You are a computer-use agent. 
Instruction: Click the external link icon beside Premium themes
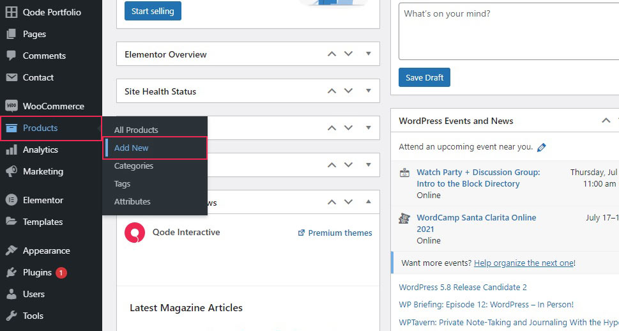click(302, 233)
